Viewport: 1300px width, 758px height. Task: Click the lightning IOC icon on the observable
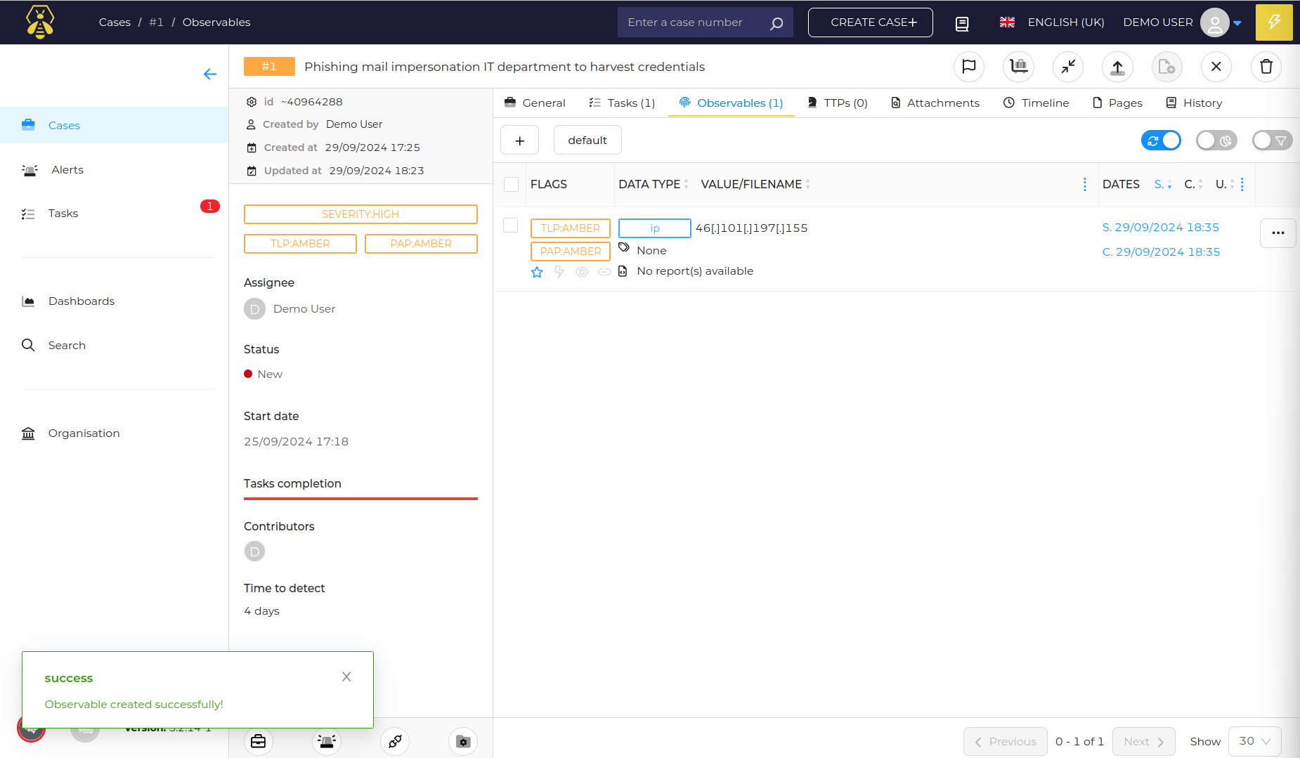pyautogui.click(x=559, y=272)
